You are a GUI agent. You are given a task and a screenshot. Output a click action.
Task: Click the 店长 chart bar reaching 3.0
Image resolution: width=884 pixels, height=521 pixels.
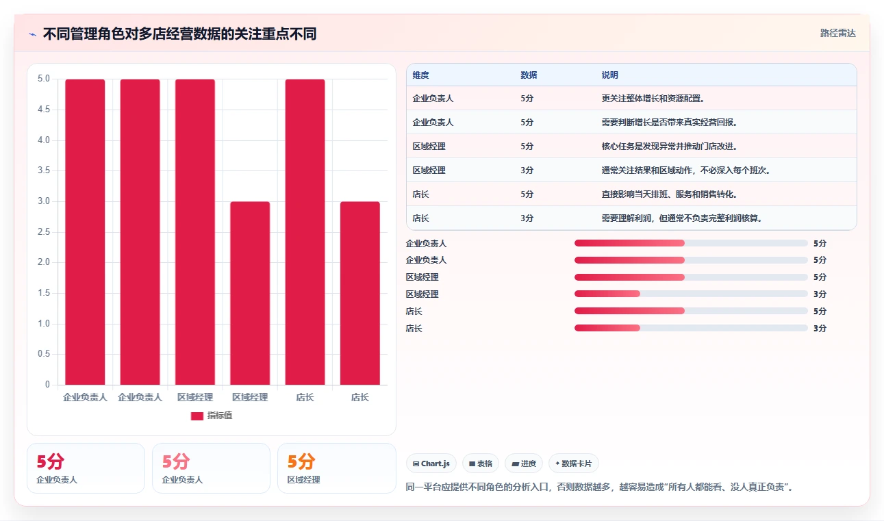(x=360, y=293)
